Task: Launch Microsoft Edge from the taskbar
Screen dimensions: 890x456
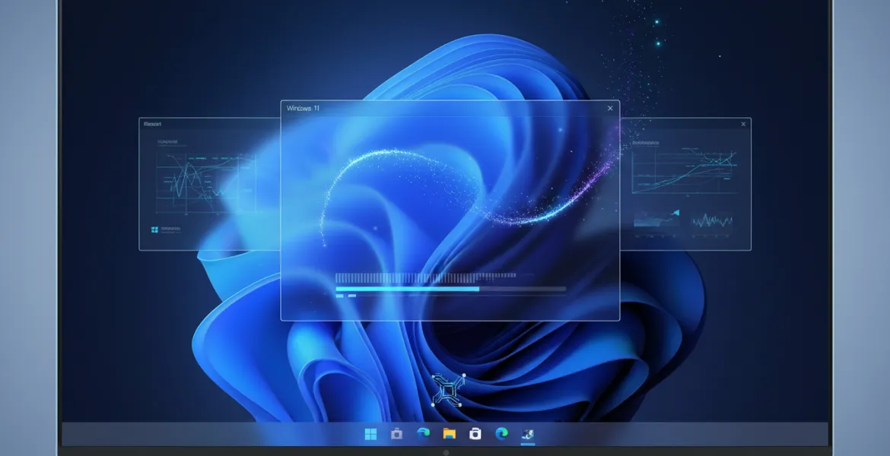Action: [423, 434]
